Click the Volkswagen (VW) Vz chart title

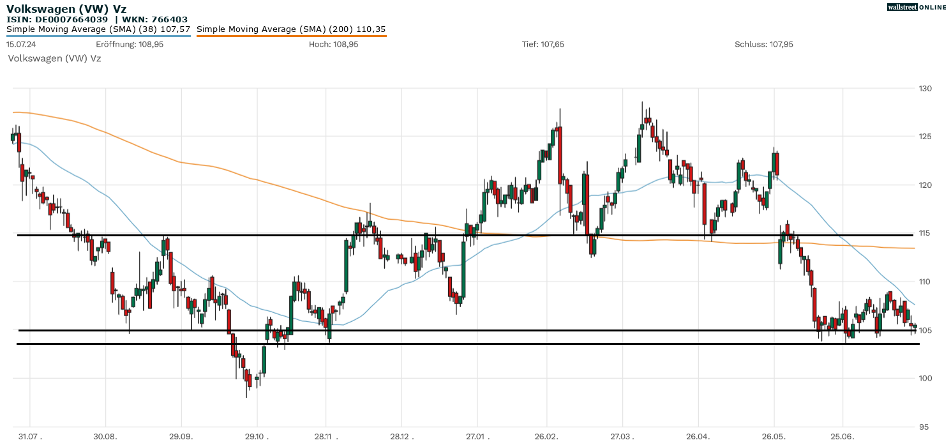[66, 9]
